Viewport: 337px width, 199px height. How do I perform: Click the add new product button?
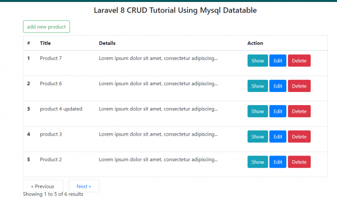(x=47, y=27)
